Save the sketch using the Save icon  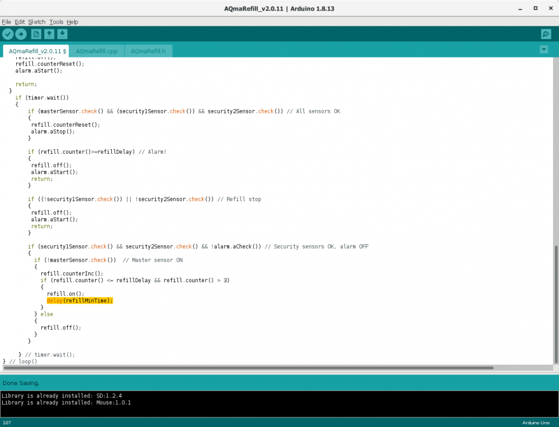tap(61, 34)
